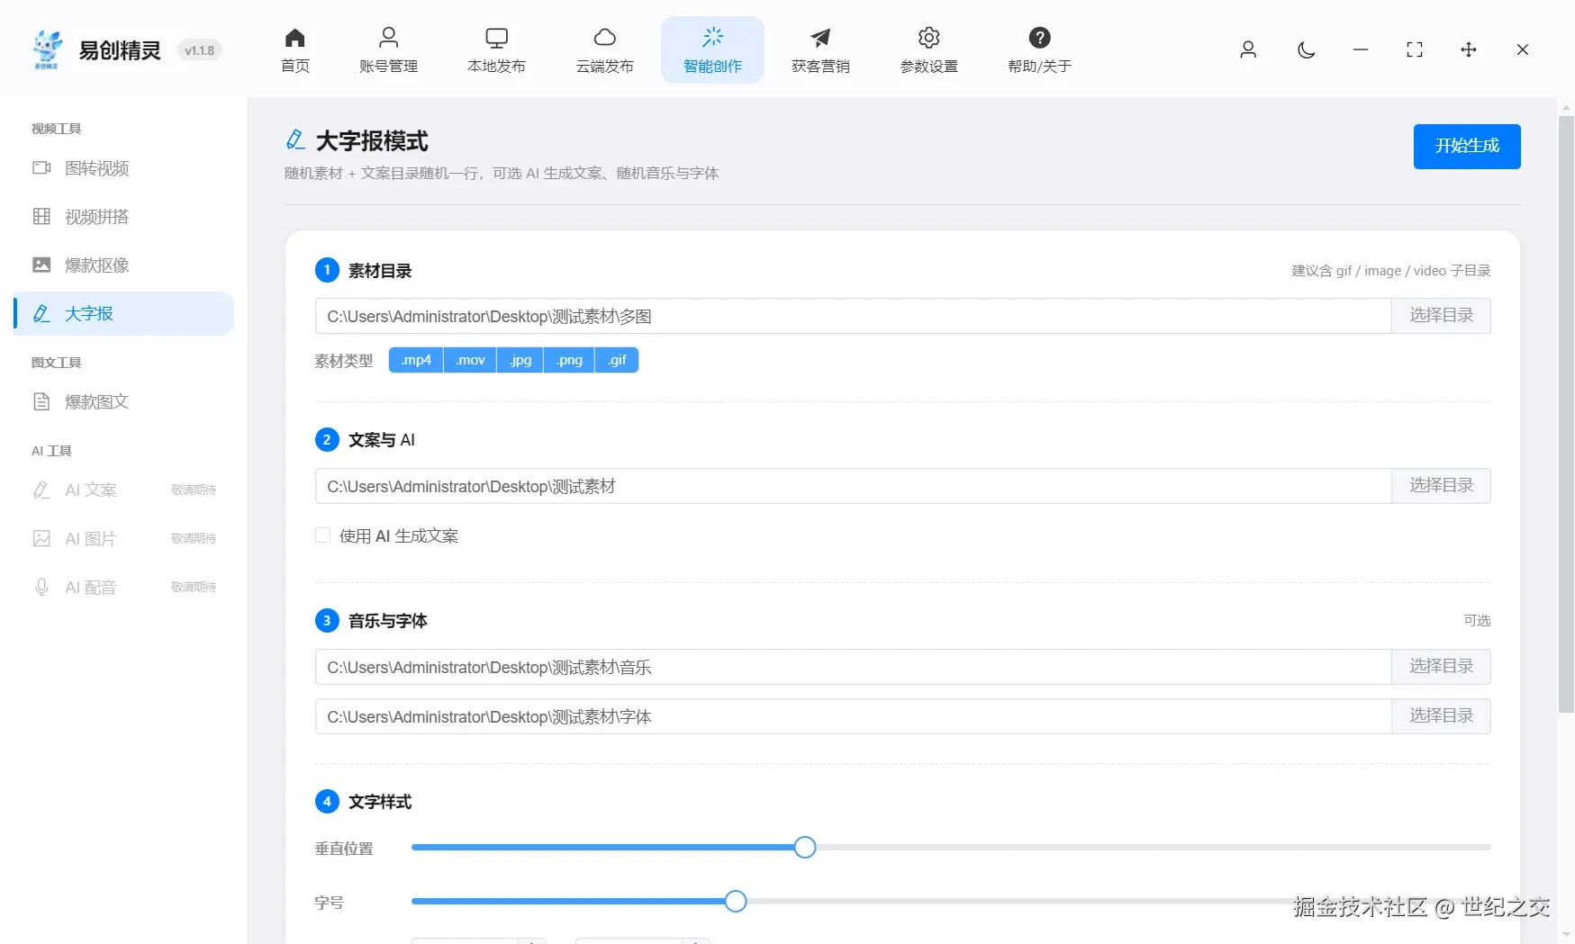
Task: Switch to the 智能创作 tab
Action: pyautogui.click(x=711, y=49)
